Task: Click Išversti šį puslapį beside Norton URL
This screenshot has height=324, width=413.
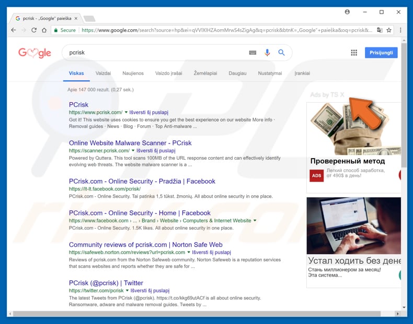Action: pyautogui.click(x=212, y=253)
